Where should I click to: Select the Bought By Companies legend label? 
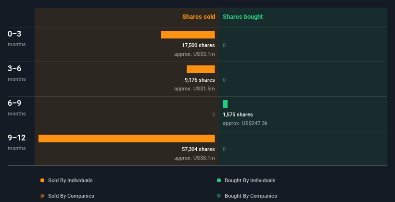tap(251, 196)
